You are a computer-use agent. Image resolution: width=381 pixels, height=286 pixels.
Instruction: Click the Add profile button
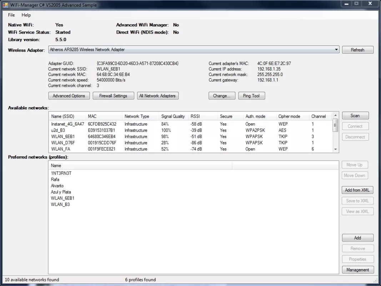(x=358, y=238)
